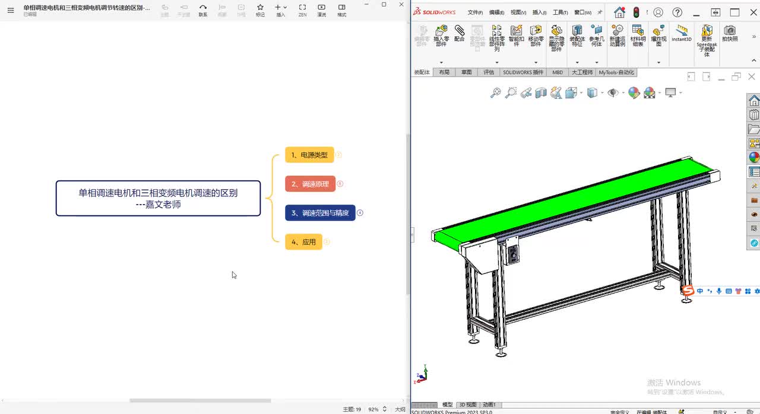This screenshot has height=414, width=760.
Task: Click 参考几何体 (Reference Geometry) tool
Action: (x=596, y=36)
